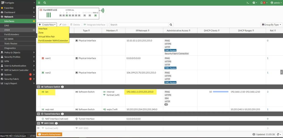Collapse the Tunnel Interface group
Viewport: 283px width, 138px height.
click(39, 114)
